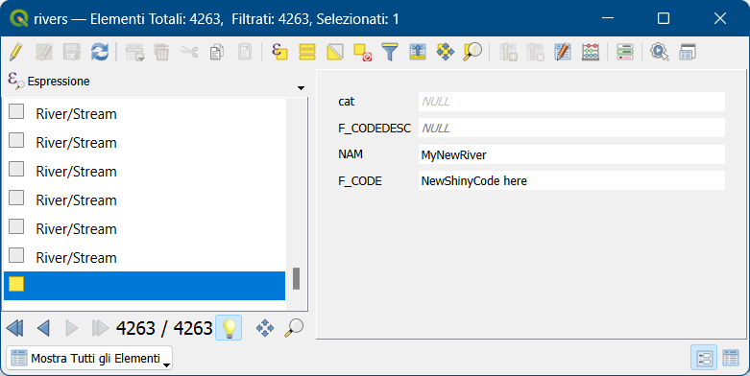750x376 pixels.
Task: Switch to form view button
Action: [704, 358]
